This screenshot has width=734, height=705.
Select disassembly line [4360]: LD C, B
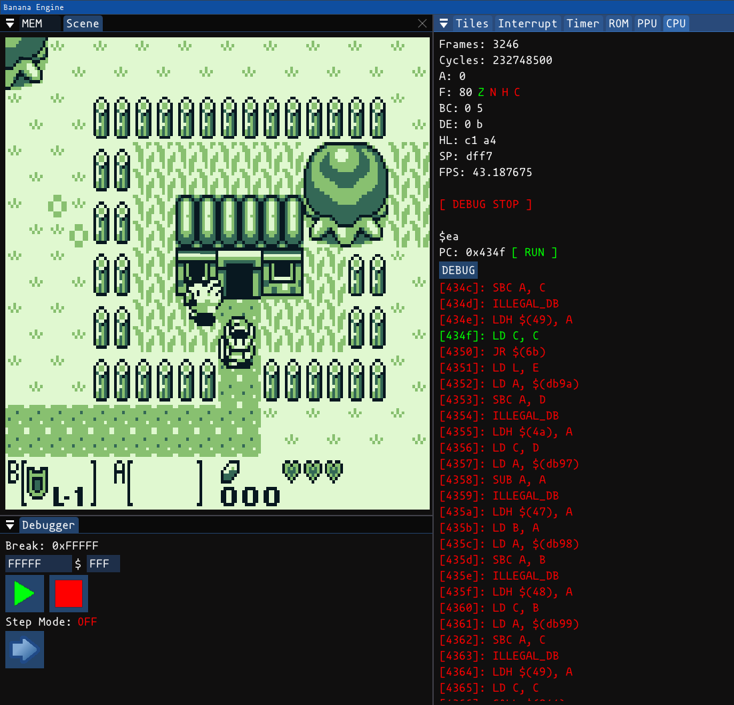tap(489, 608)
